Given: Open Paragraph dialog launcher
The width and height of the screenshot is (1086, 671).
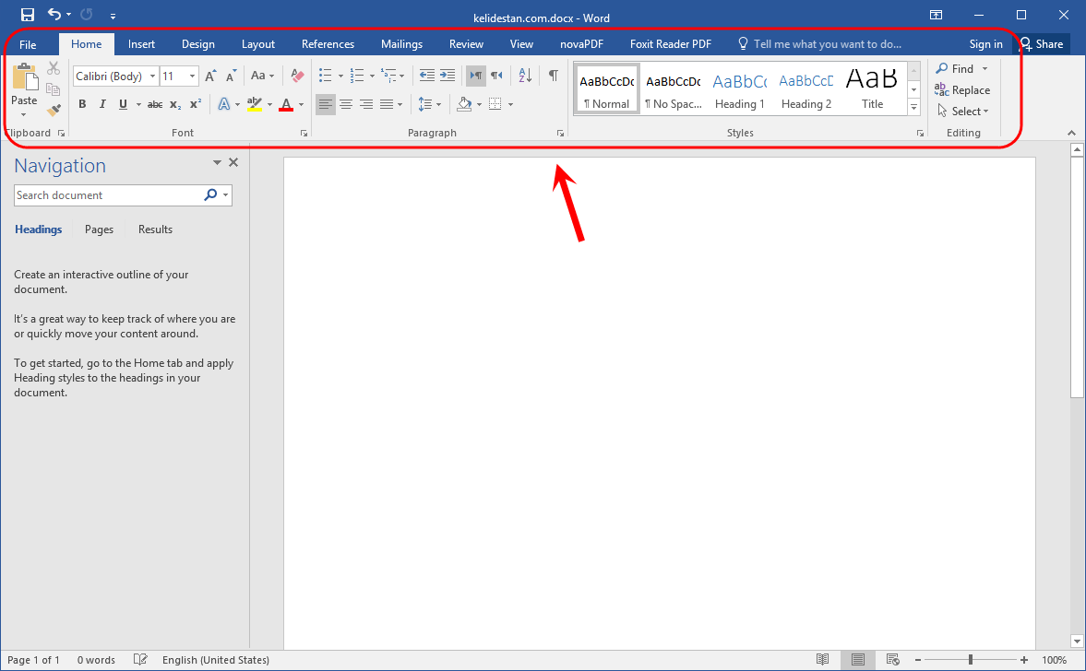Looking at the screenshot, I should coord(560,134).
